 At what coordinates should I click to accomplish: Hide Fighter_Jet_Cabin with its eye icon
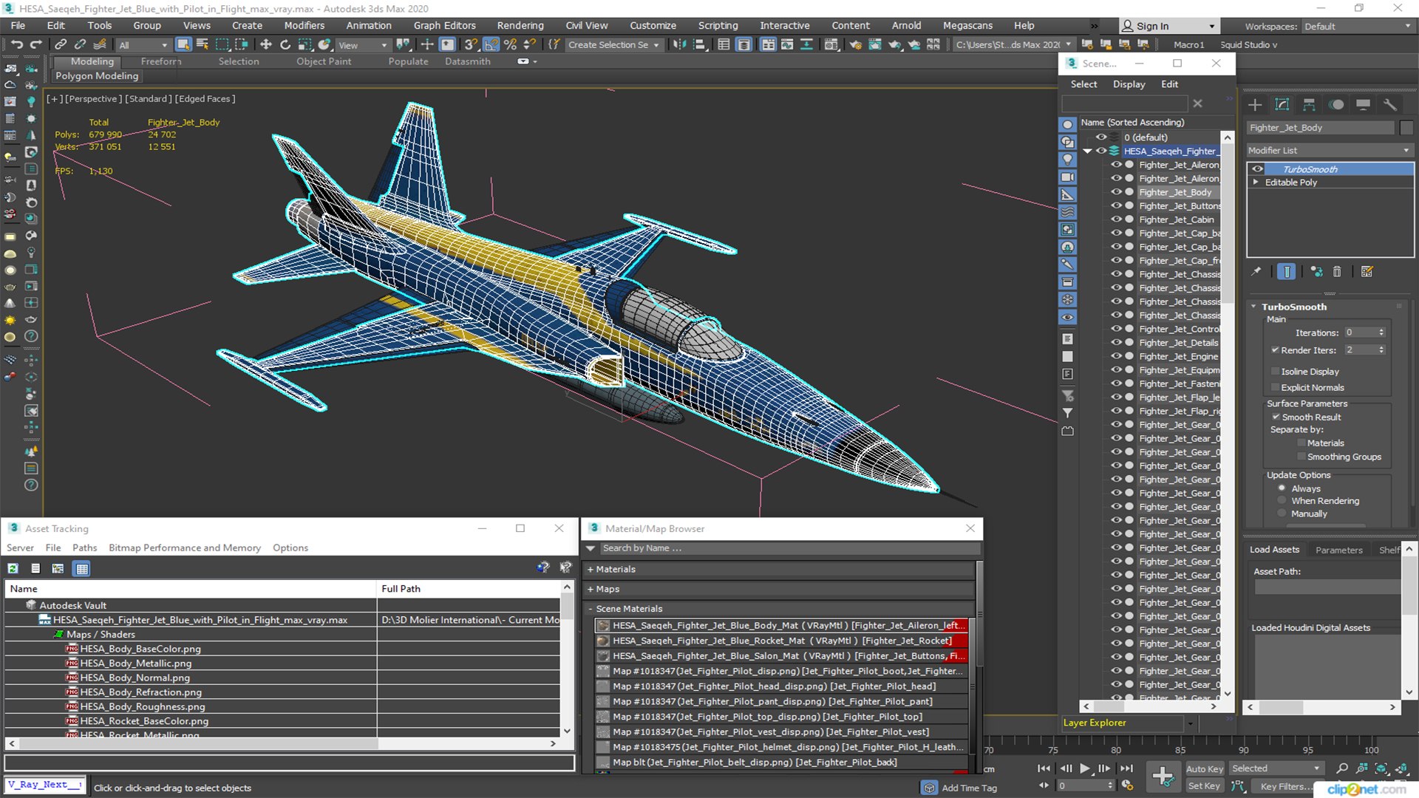(1116, 219)
